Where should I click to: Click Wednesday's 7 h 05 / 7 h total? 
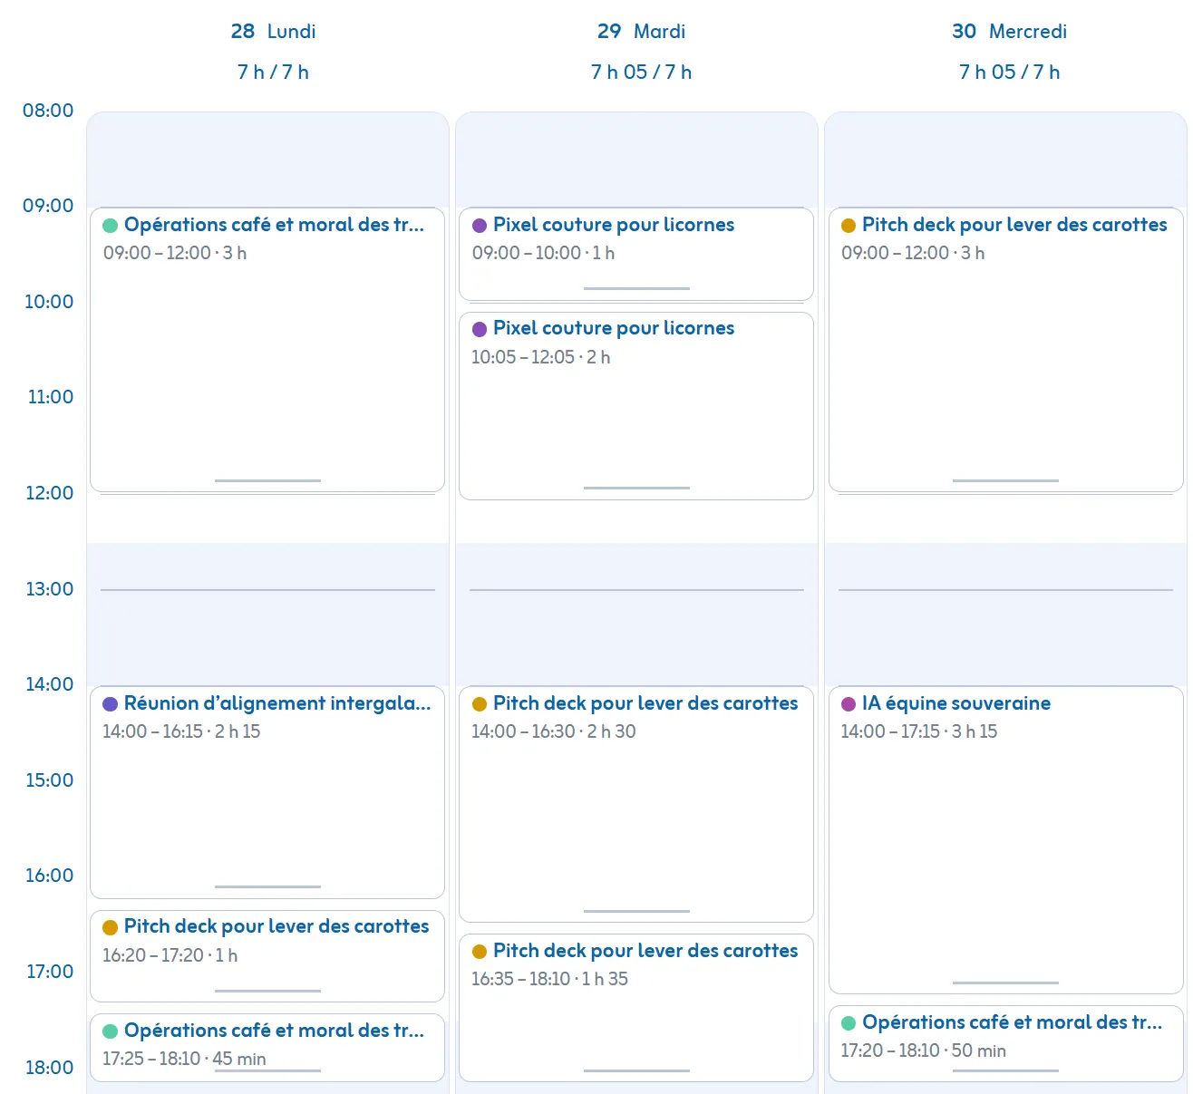coord(1009,73)
